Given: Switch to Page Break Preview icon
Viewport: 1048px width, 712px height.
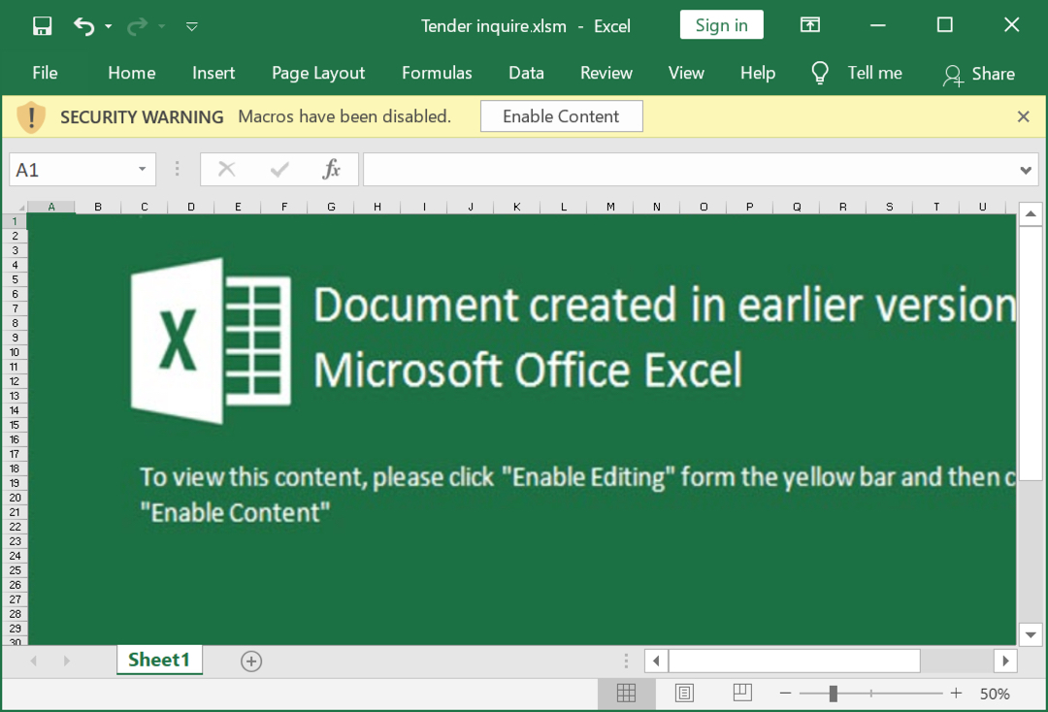Looking at the screenshot, I should click(742, 694).
